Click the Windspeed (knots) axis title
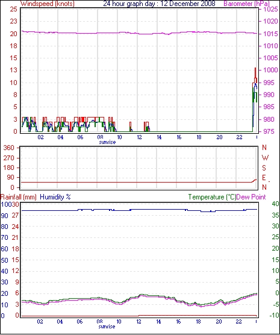Image resolution: width=280 pixels, height=335 pixels. pyautogui.click(x=48, y=4)
